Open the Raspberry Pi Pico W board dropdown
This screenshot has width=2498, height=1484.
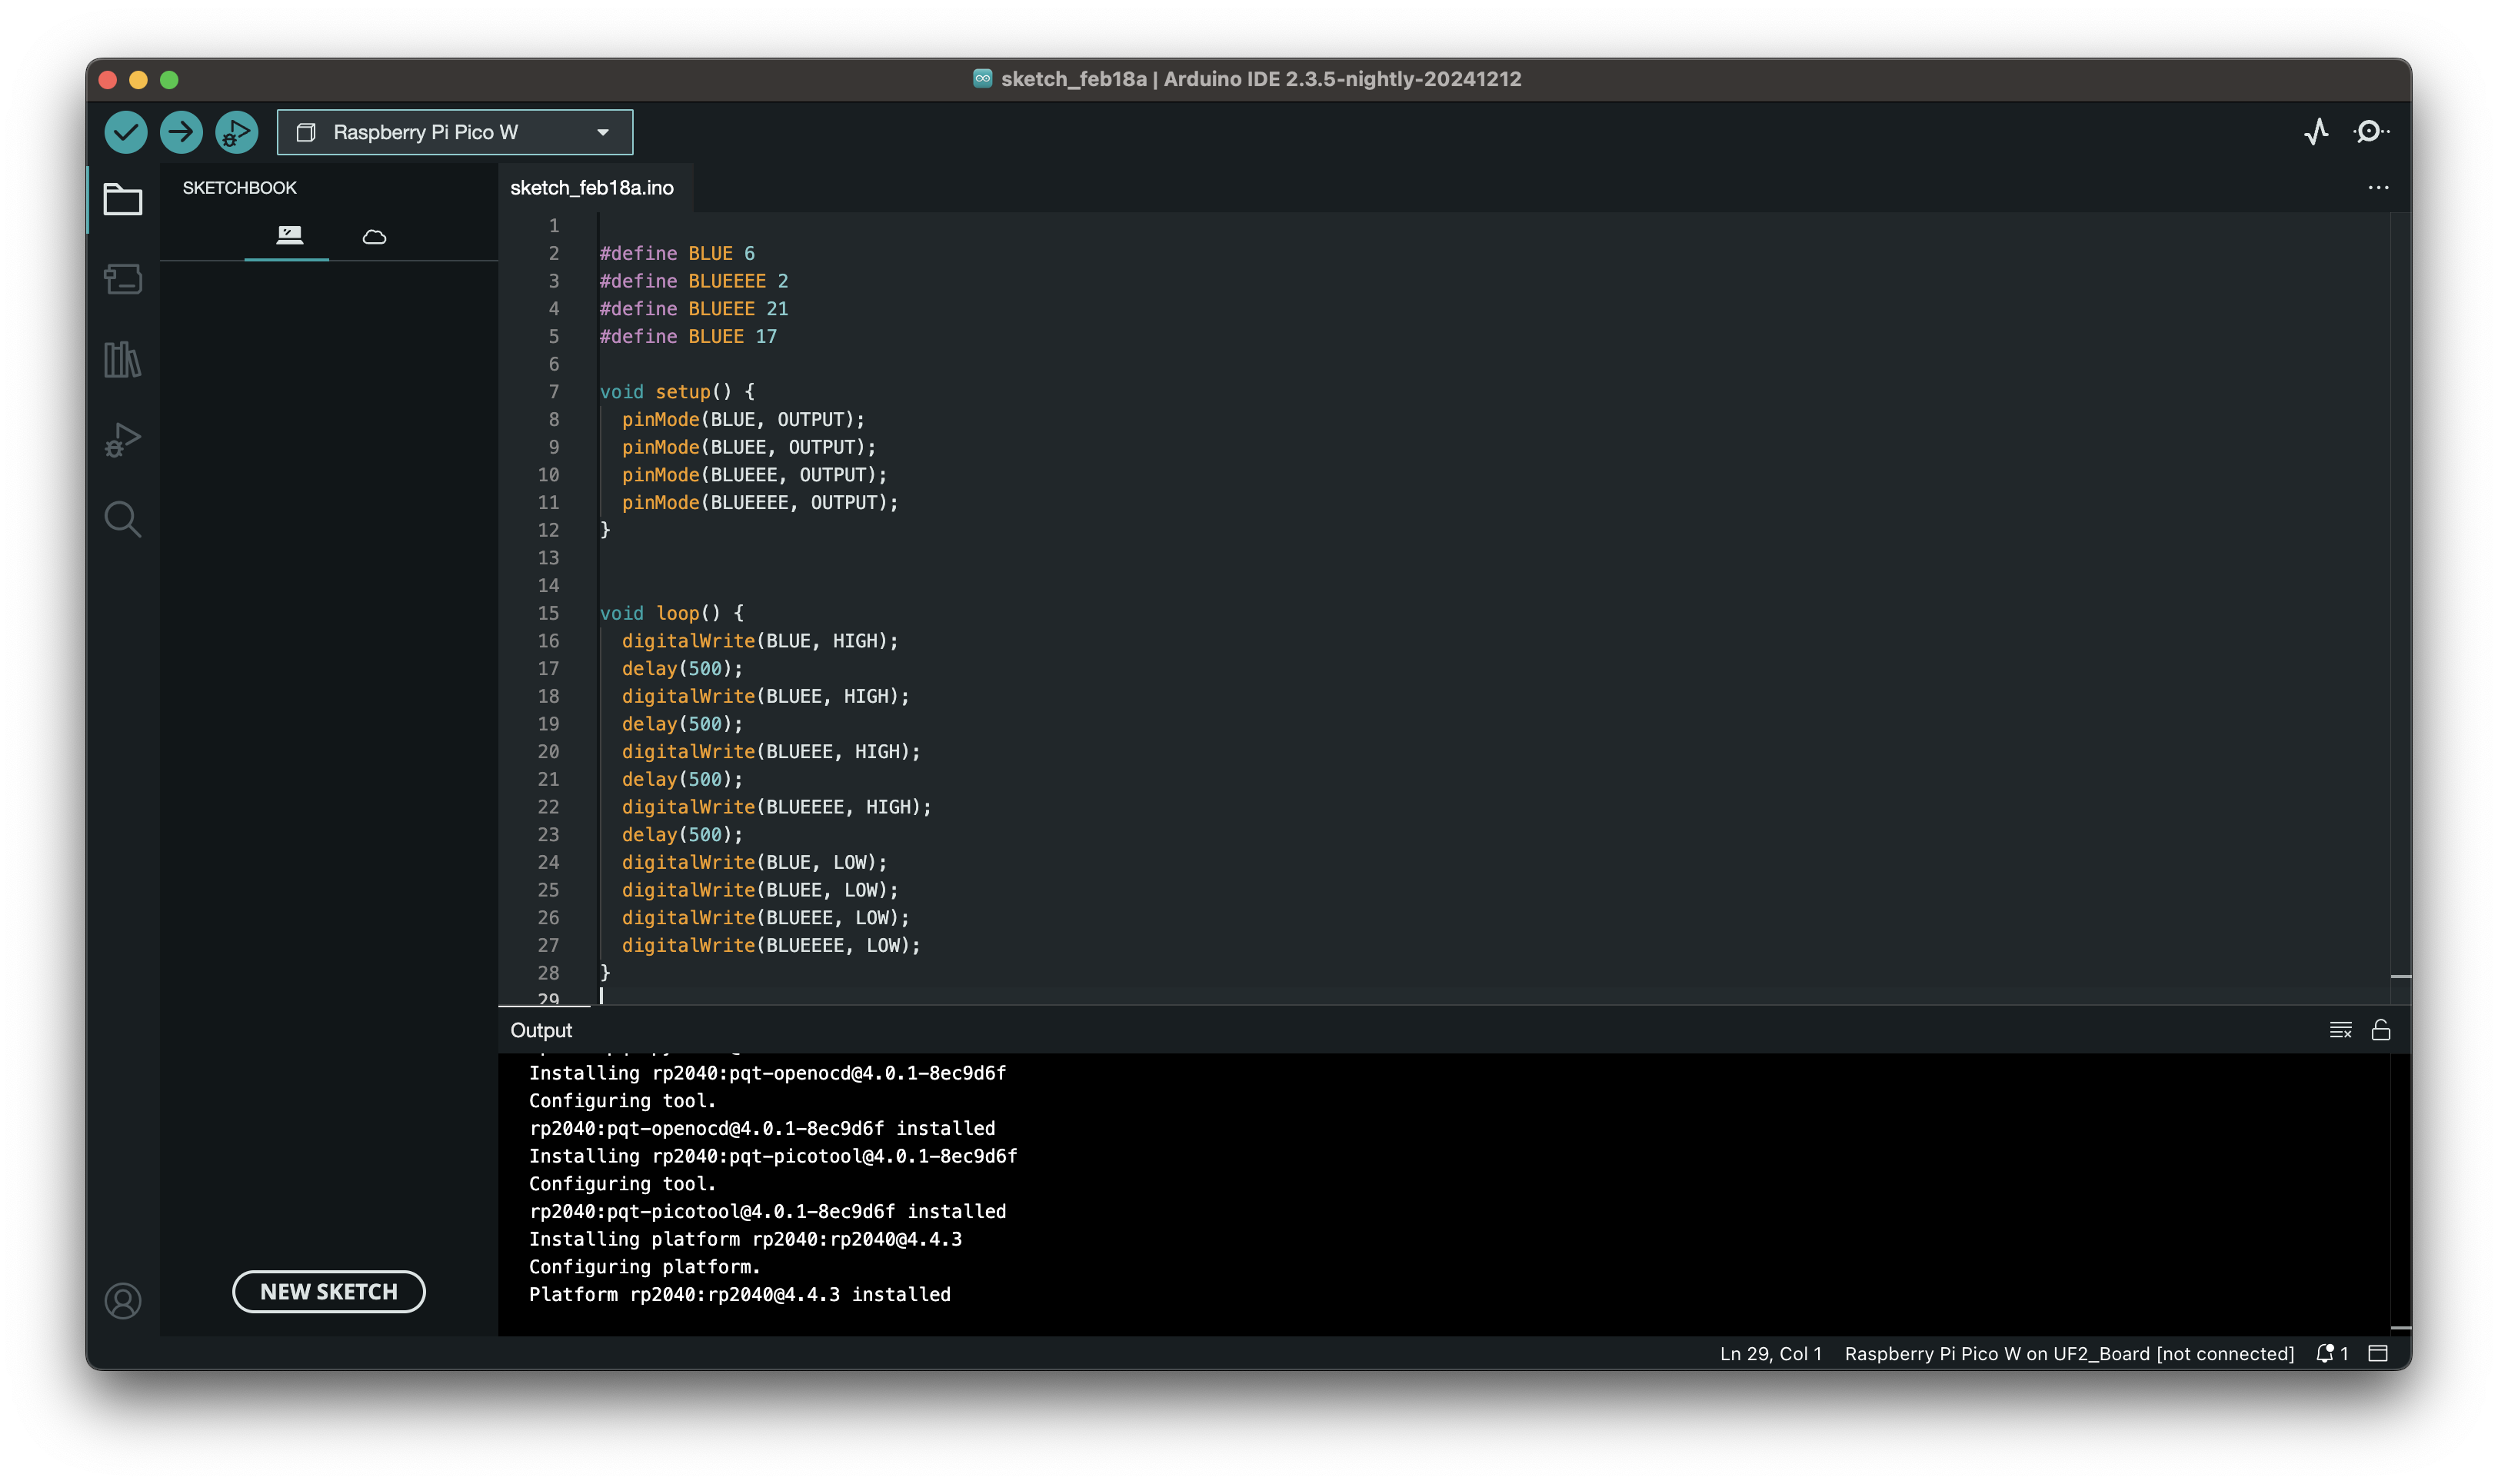(455, 132)
